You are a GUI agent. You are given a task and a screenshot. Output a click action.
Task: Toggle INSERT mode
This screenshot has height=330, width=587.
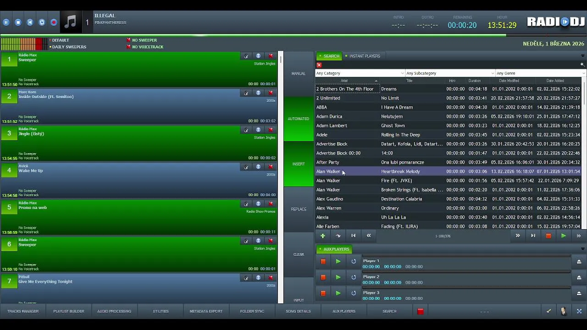[299, 164]
